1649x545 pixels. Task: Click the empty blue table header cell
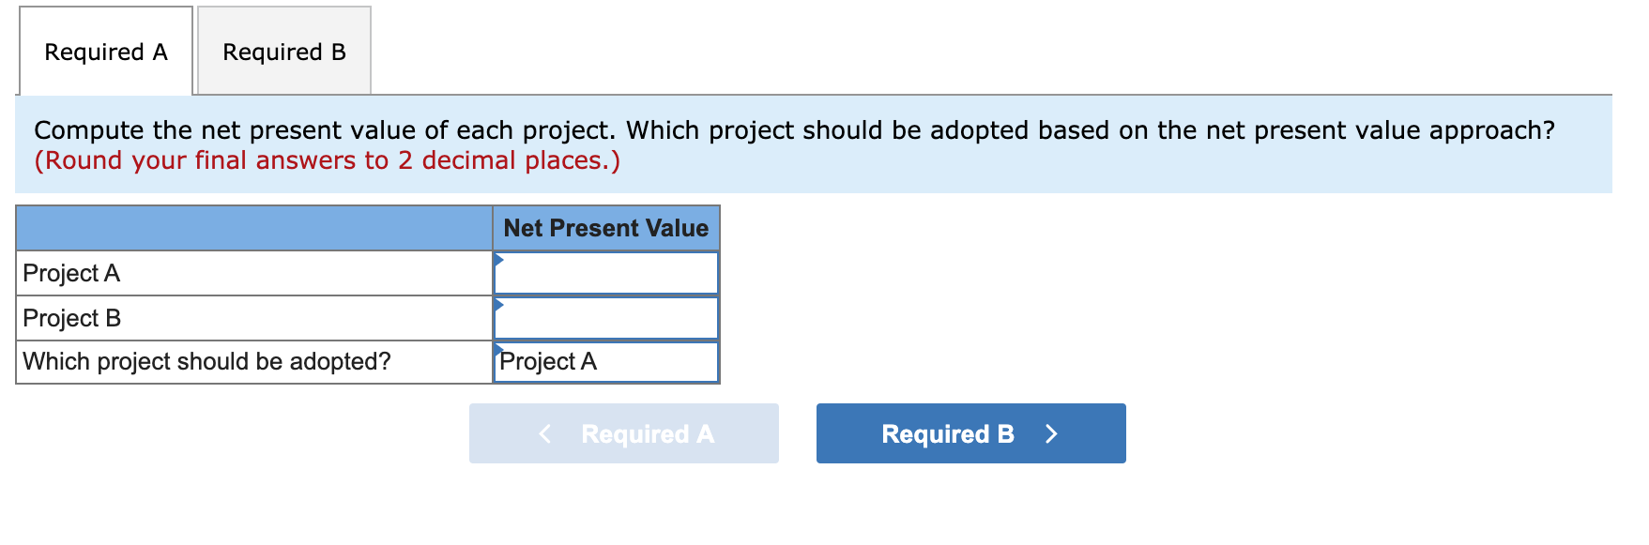(253, 228)
